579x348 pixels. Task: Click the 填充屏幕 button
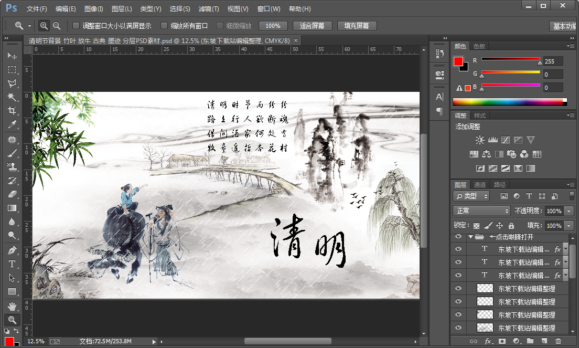point(356,26)
